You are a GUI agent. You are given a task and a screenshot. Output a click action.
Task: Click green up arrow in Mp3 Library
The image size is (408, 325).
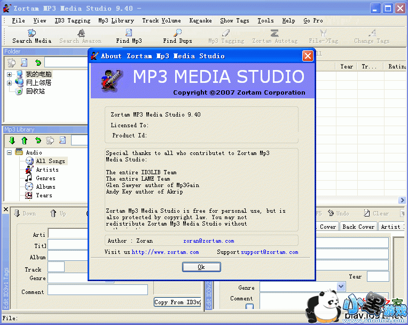tap(25, 141)
